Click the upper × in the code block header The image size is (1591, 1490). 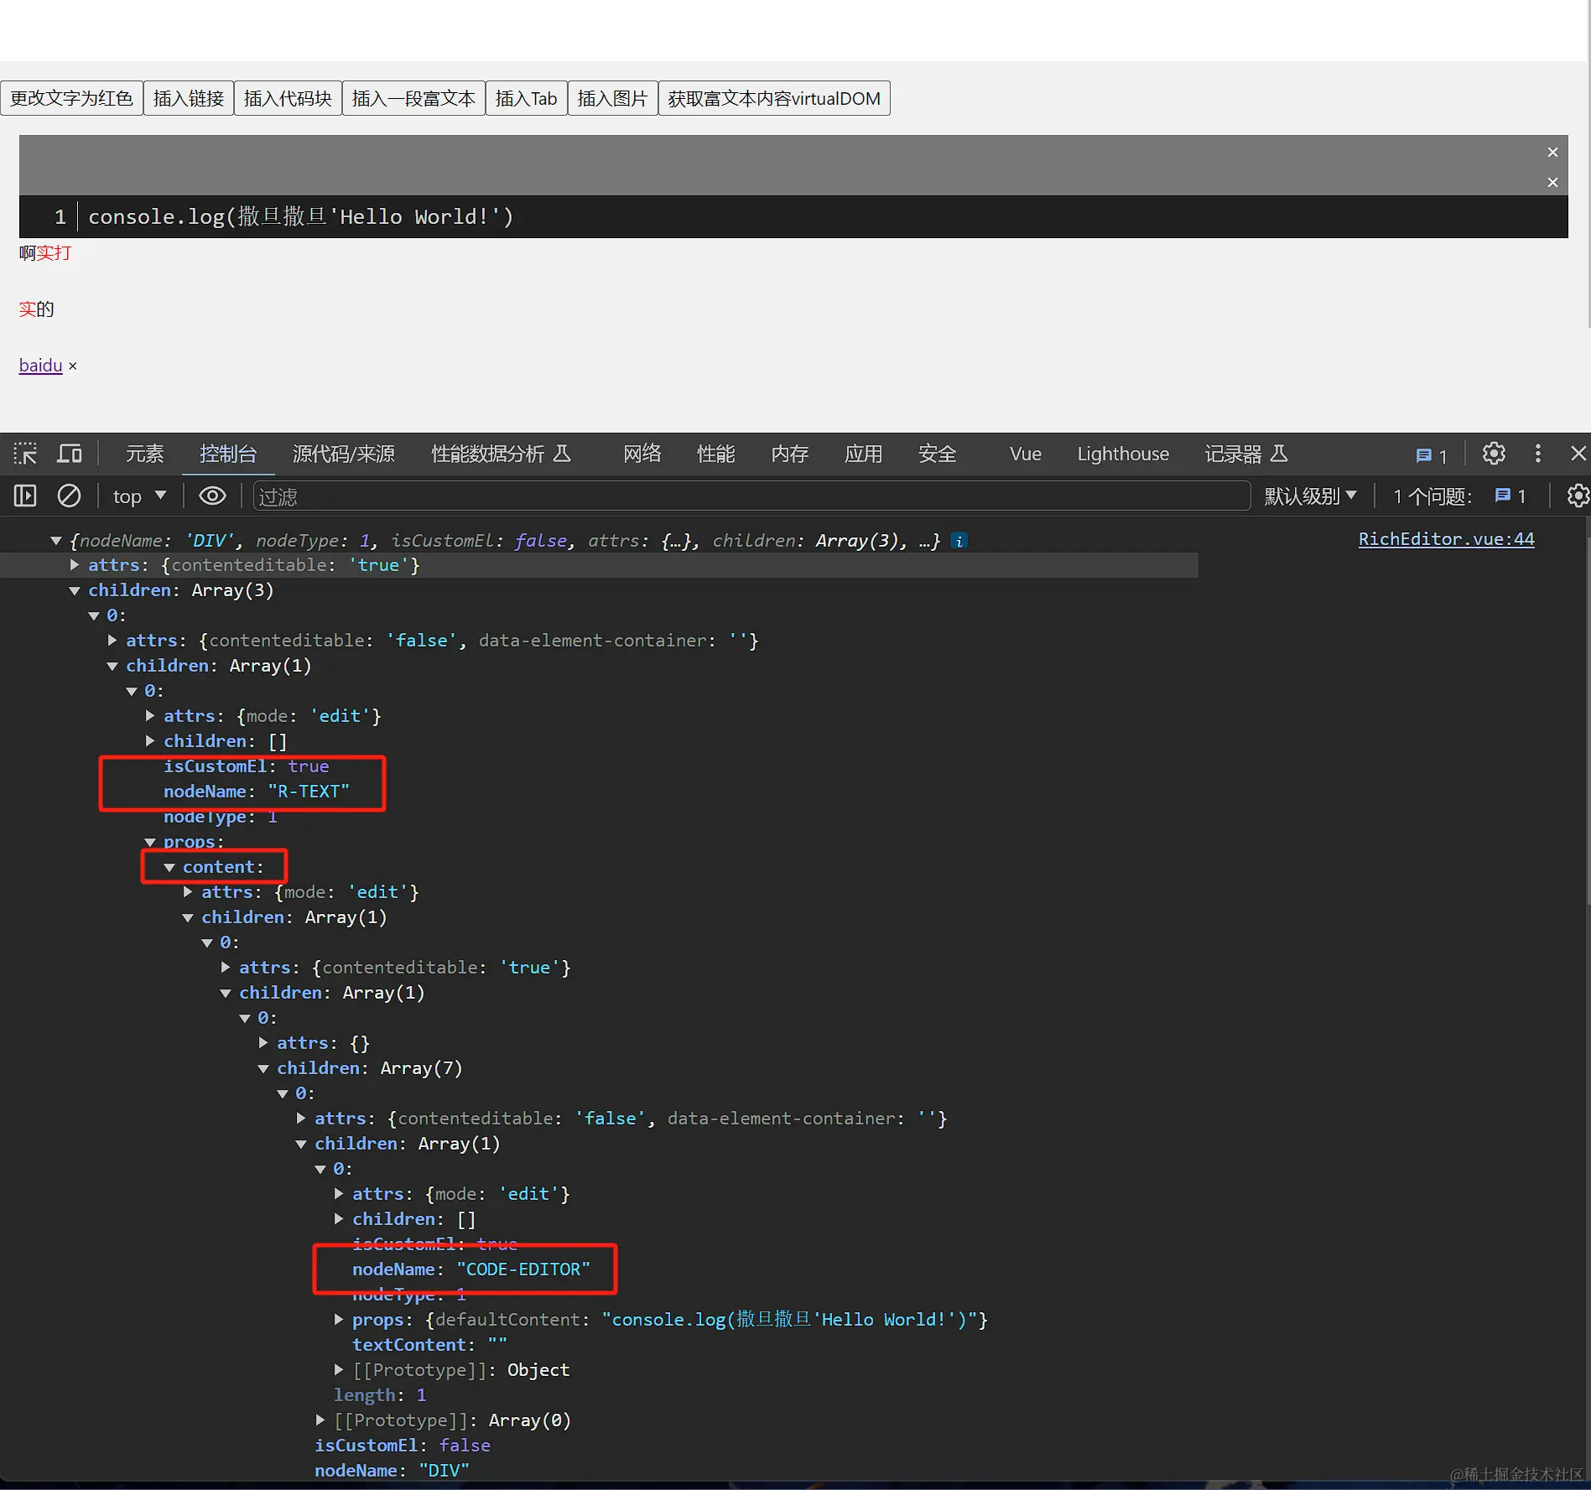[x=1552, y=153]
